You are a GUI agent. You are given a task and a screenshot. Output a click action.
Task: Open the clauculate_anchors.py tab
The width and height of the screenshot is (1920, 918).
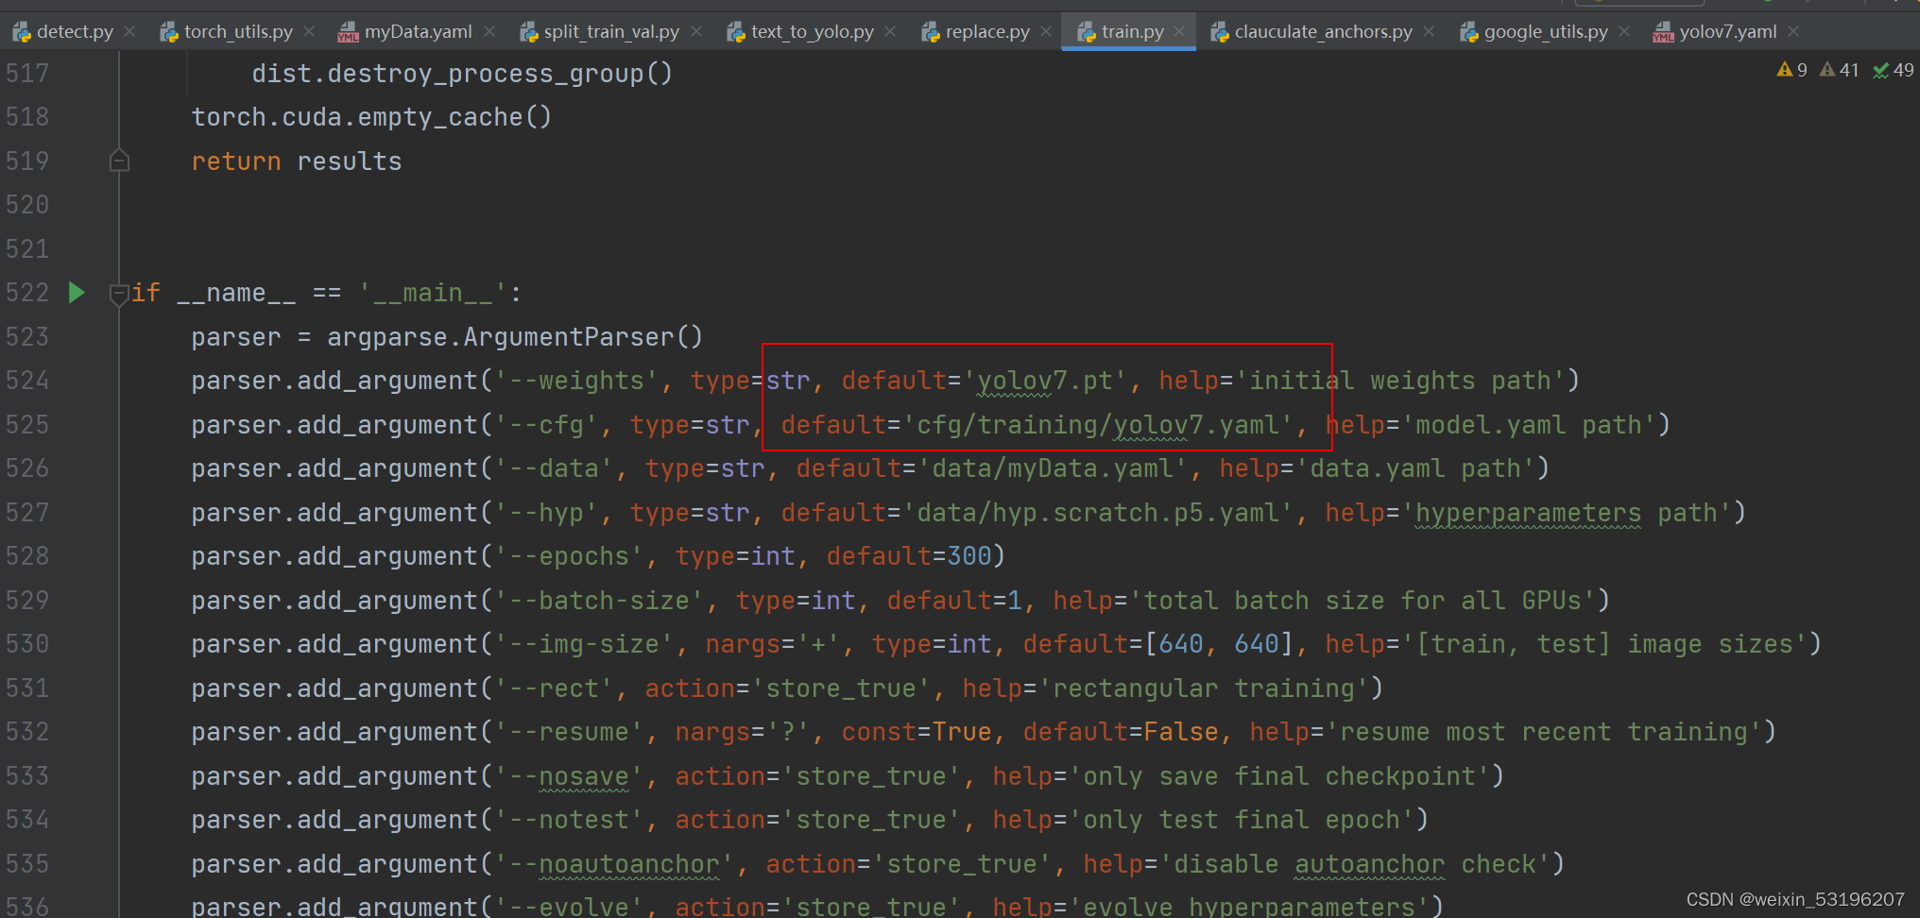(x=1311, y=31)
